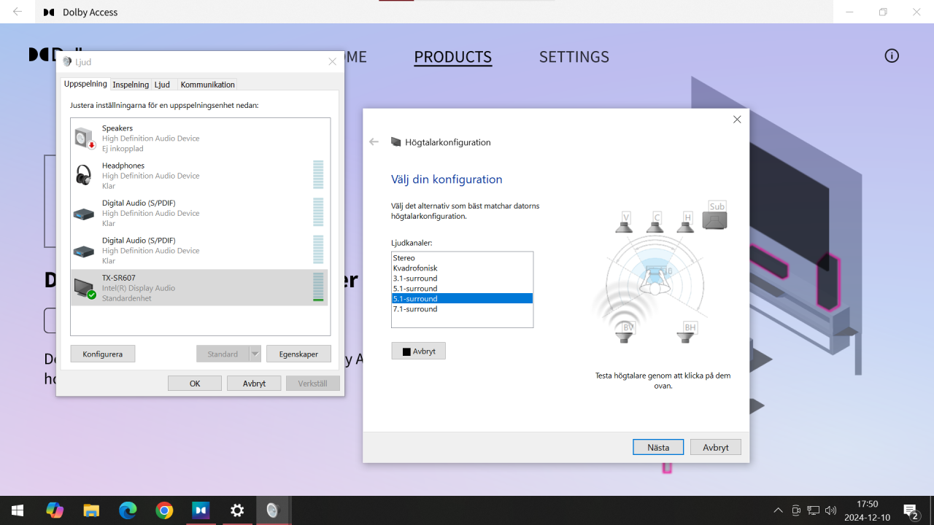Click the TX-SR607 volume level meter
Image resolution: width=934 pixels, height=525 pixels.
pos(318,287)
